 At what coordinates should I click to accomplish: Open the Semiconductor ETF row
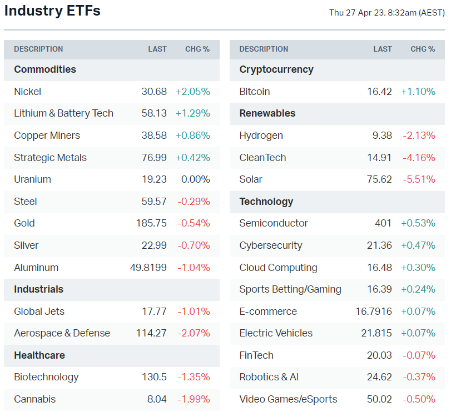point(274,223)
